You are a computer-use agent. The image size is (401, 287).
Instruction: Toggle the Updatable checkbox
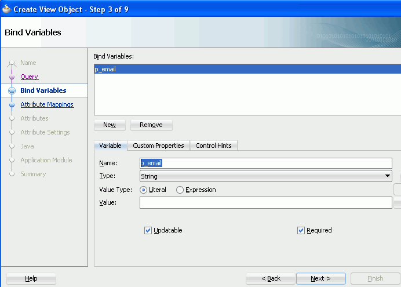pos(148,230)
